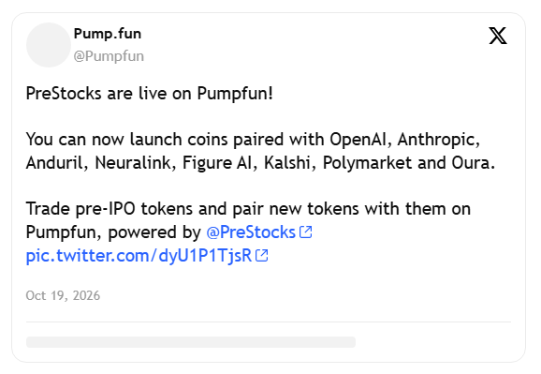Click the word 'OpenAI' in the tweet
Image resolution: width=541 pixels, height=374 pixels.
click(x=358, y=140)
